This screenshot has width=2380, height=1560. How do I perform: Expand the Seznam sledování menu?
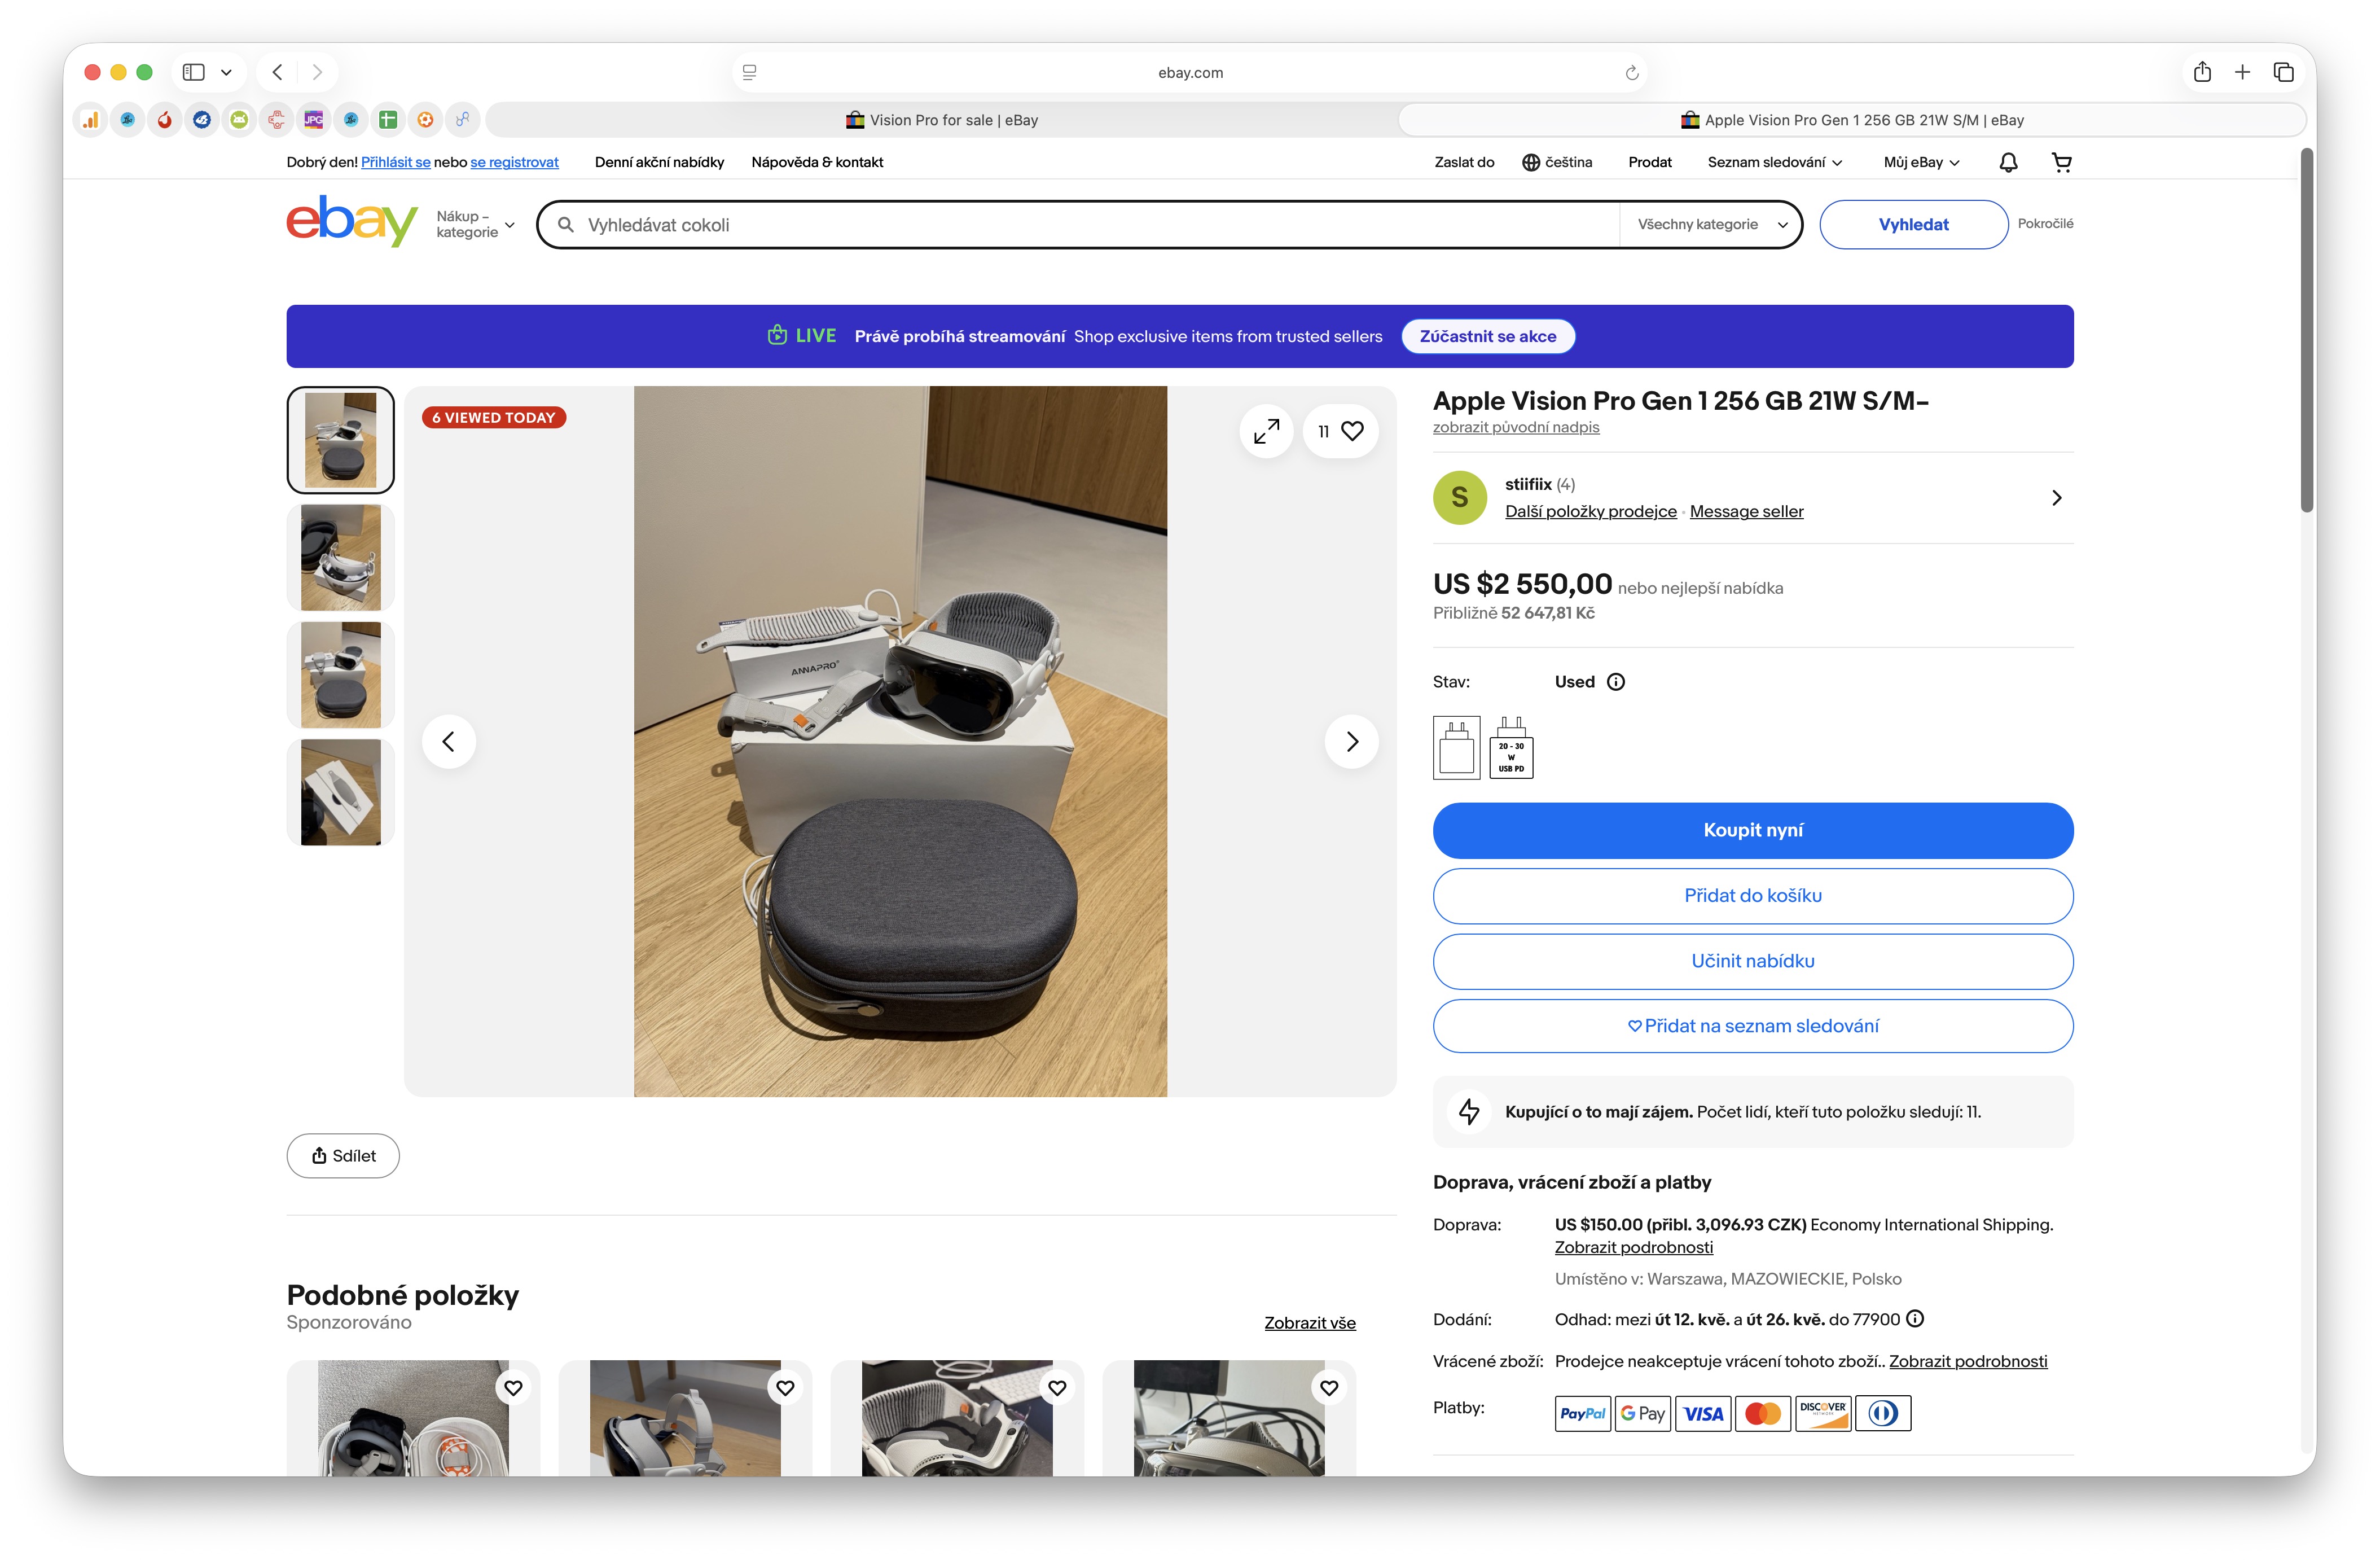point(1774,162)
